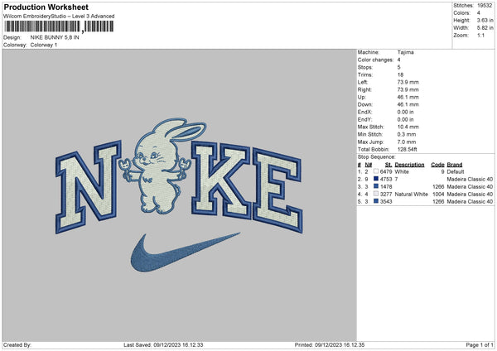Click the Description column header
This screenshot has width=497, height=351.
pyautogui.click(x=409, y=165)
